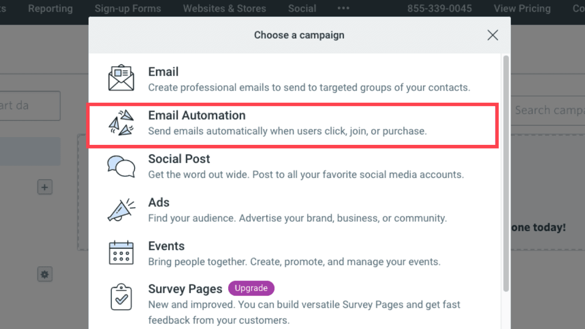Click the gear settings icon on left

tap(45, 274)
